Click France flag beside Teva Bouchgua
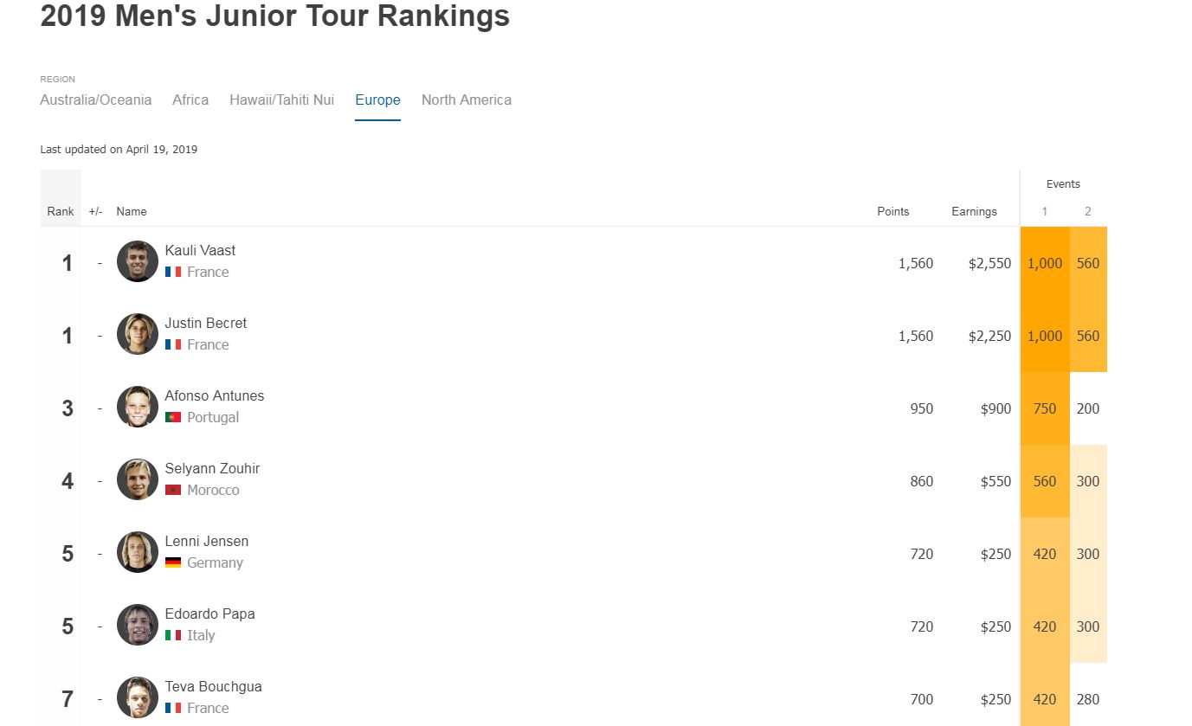This screenshot has width=1192, height=726. [173, 708]
